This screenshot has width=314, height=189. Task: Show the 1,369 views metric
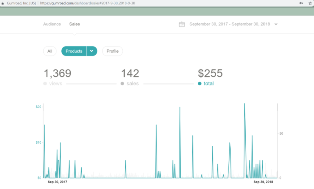coord(57,73)
